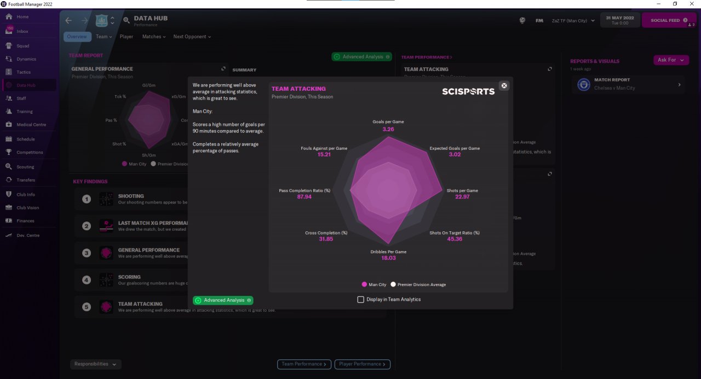Open the ZaZ TF manager dropdown

[573, 21]
